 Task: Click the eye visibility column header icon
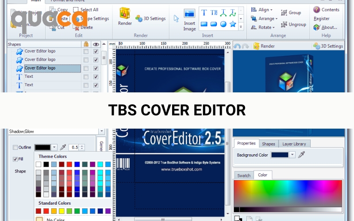(x=96, y=45)
